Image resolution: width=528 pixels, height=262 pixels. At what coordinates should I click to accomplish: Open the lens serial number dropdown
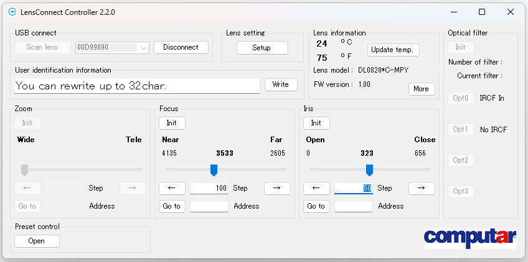144,47
